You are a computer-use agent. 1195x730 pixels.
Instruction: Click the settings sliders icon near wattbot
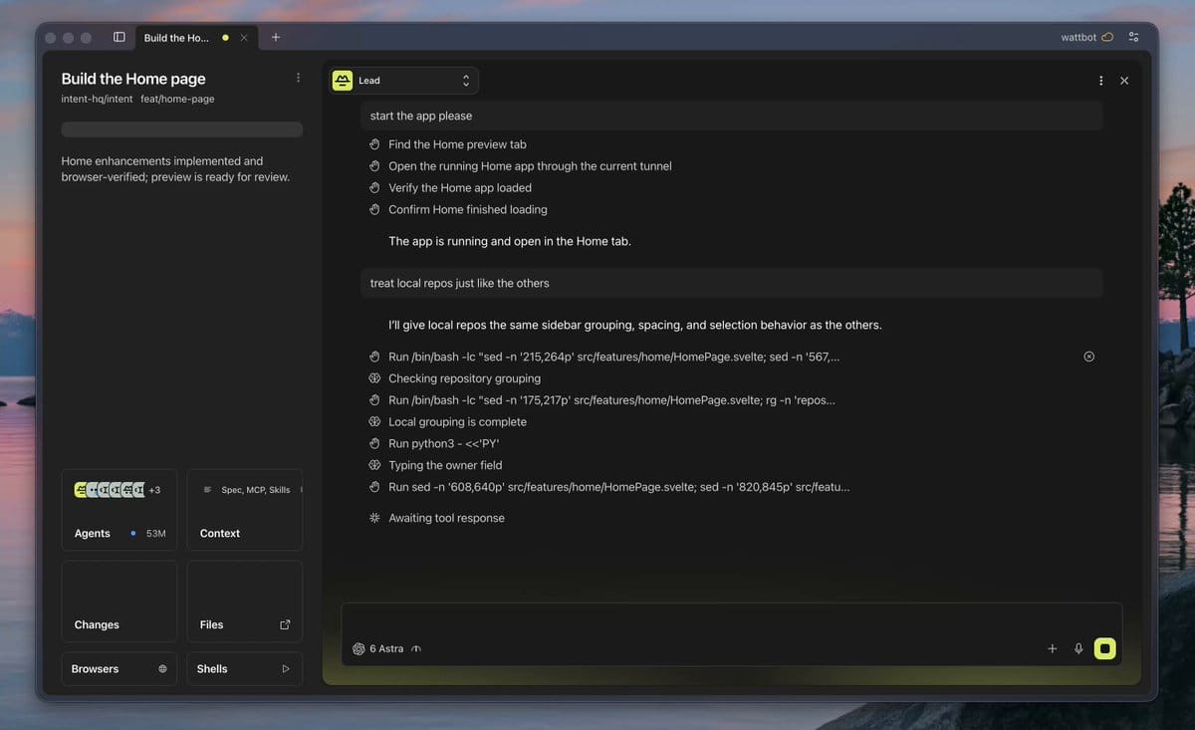pos(1133,37)
